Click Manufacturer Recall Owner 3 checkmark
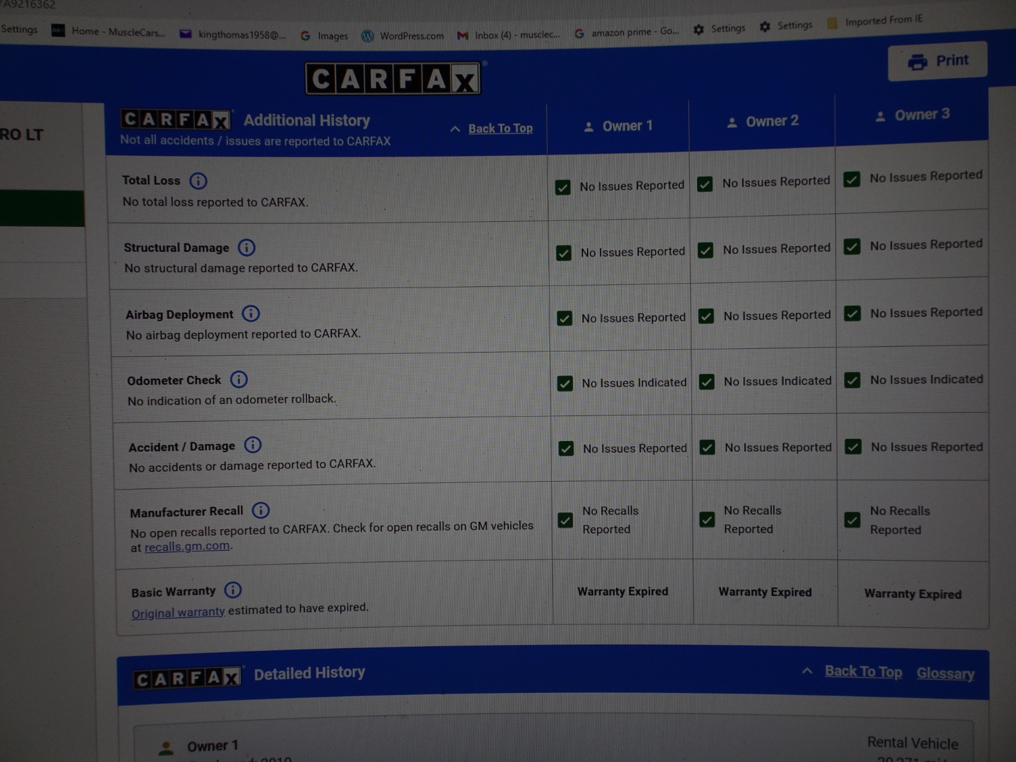 pos(852,520)
